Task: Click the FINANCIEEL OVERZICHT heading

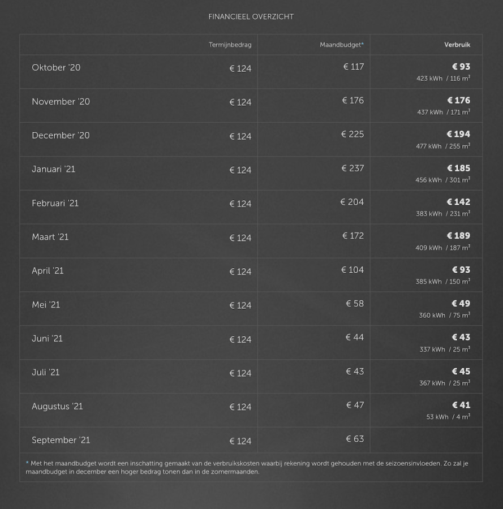Action: (251, 17)
